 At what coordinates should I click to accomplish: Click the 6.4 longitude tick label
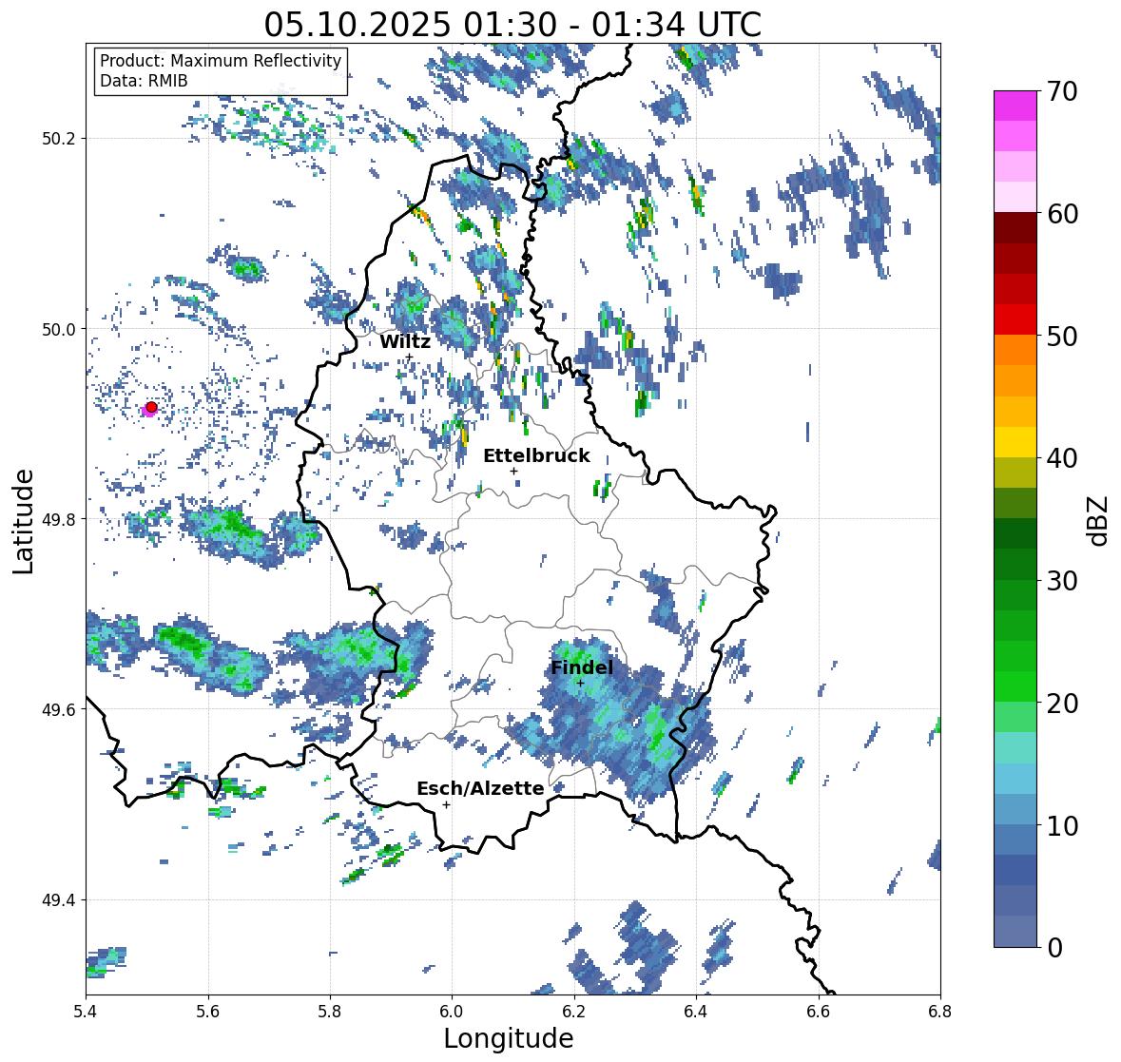696,1012
